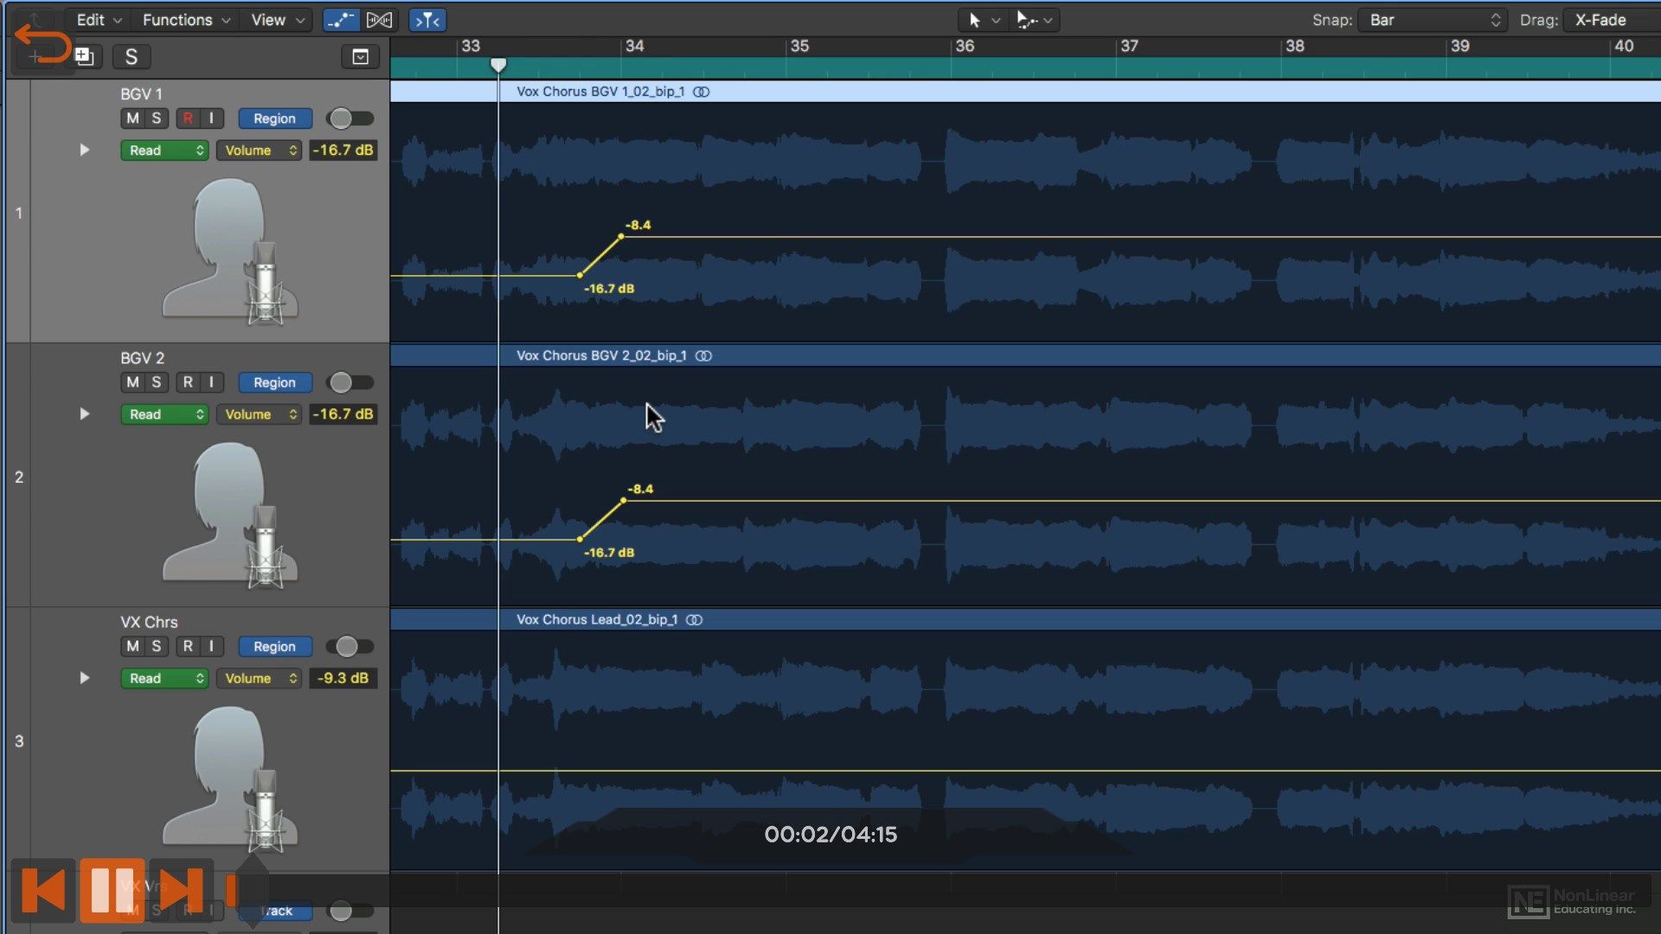Click the Catch playhead icon in toolbar
The height and width of the screenshot is (934, 1661).
pos(428,19)
